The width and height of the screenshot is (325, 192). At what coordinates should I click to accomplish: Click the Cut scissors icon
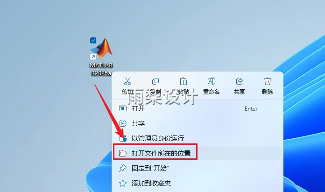click(127, 81)
